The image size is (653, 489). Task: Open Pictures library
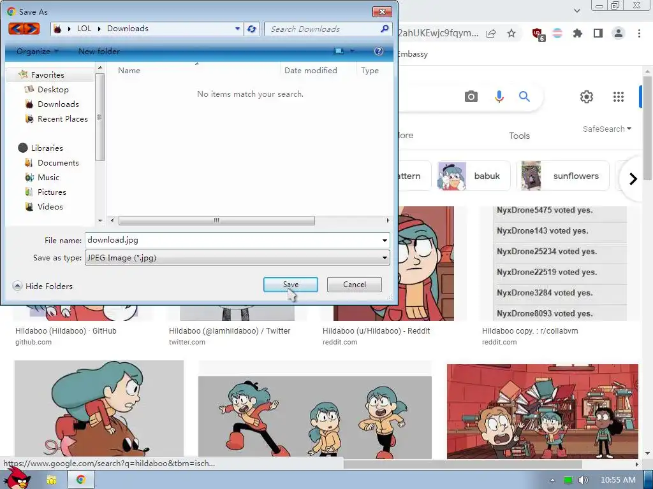pyautogui.click(x=52, y=192)
